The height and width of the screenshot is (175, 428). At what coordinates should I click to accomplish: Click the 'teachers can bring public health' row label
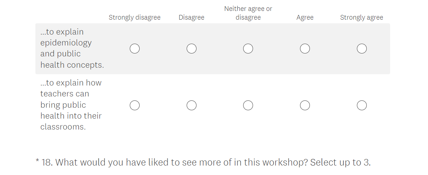coord(71,105)
